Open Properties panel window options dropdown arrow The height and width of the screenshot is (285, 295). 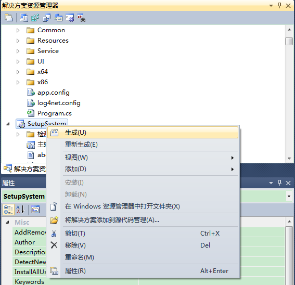coord(271,183)
